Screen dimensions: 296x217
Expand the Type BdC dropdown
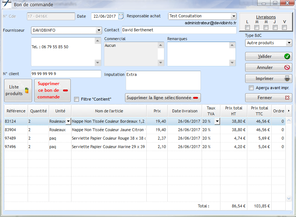(289, 43)
